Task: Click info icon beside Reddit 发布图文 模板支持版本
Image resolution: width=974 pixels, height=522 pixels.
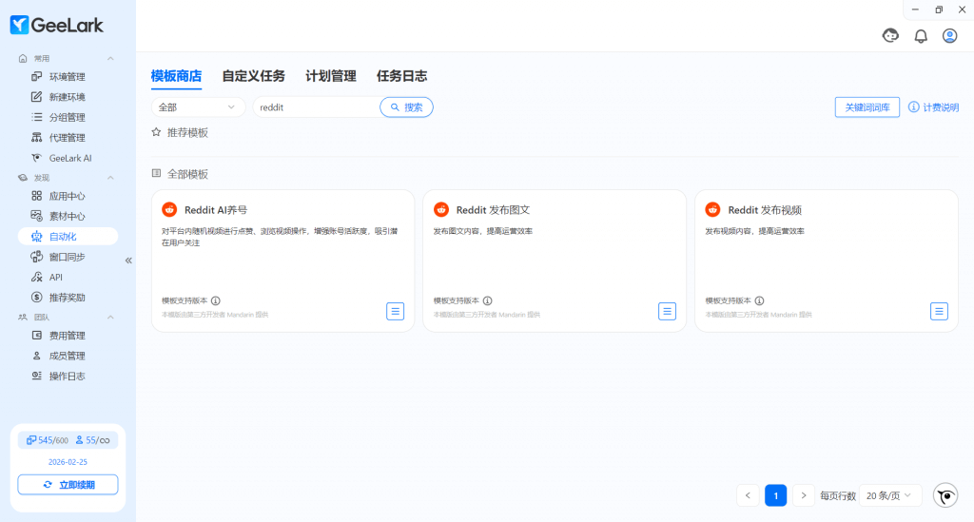Action: [488, 300]
